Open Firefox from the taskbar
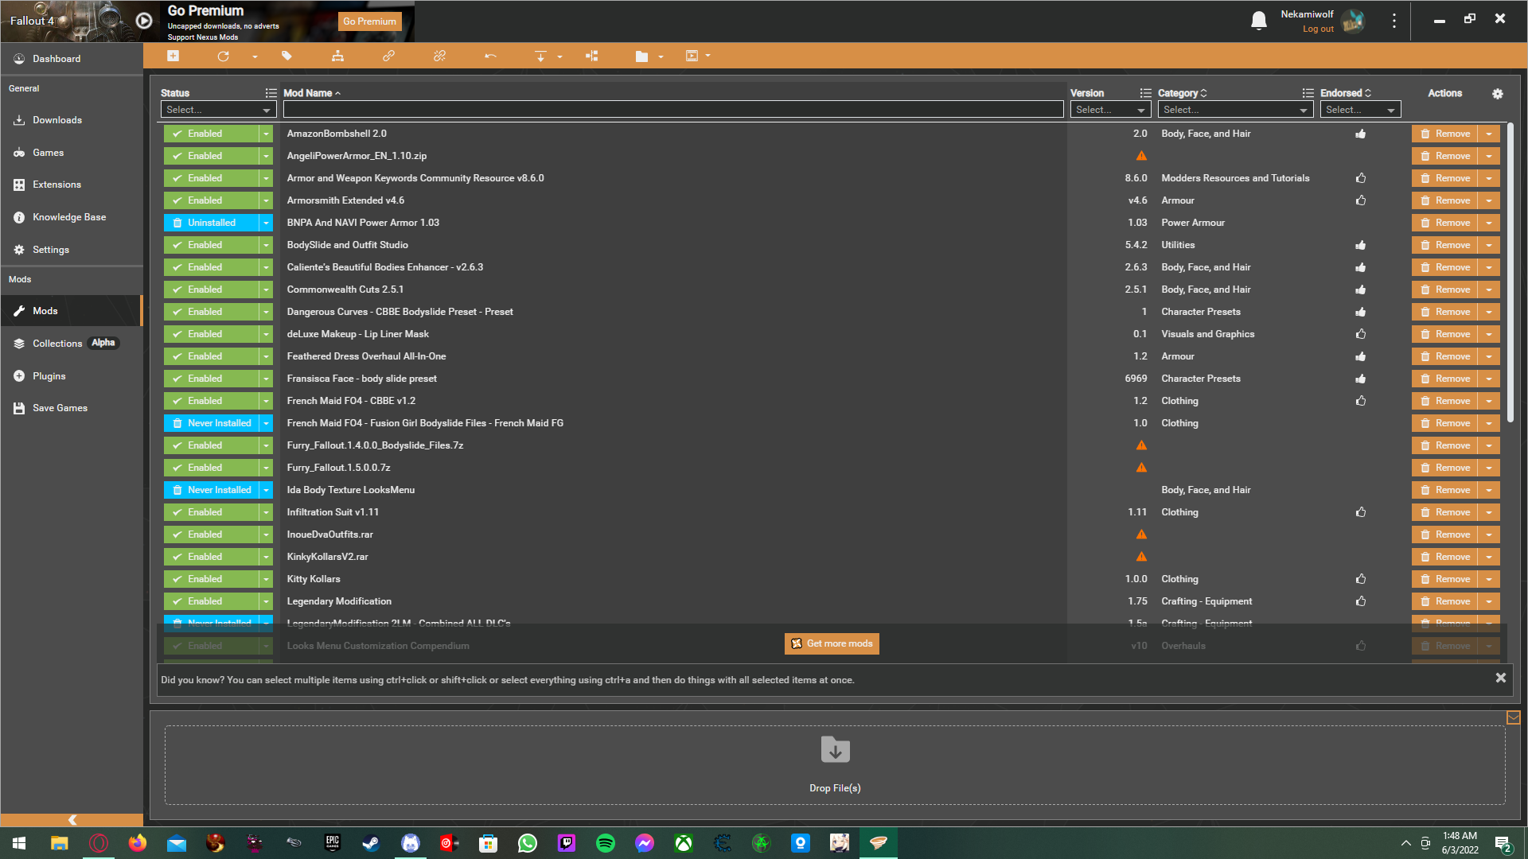 click(x=138, y=843)
